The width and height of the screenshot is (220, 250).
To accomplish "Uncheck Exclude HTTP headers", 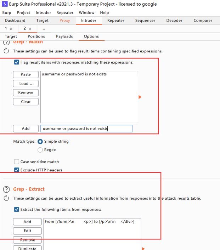I will coord(17,170).
